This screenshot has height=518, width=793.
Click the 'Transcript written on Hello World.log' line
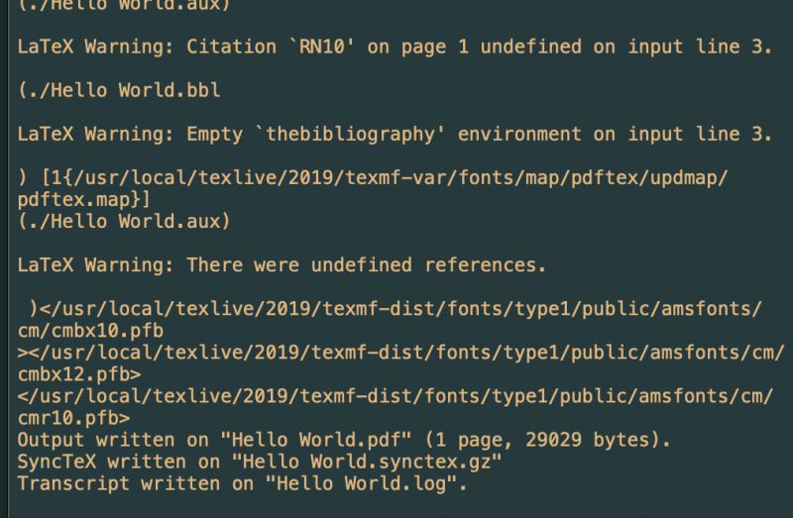pos(242,483)
